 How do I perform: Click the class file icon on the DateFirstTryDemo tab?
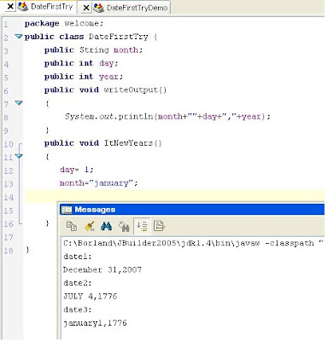point(99,8)
